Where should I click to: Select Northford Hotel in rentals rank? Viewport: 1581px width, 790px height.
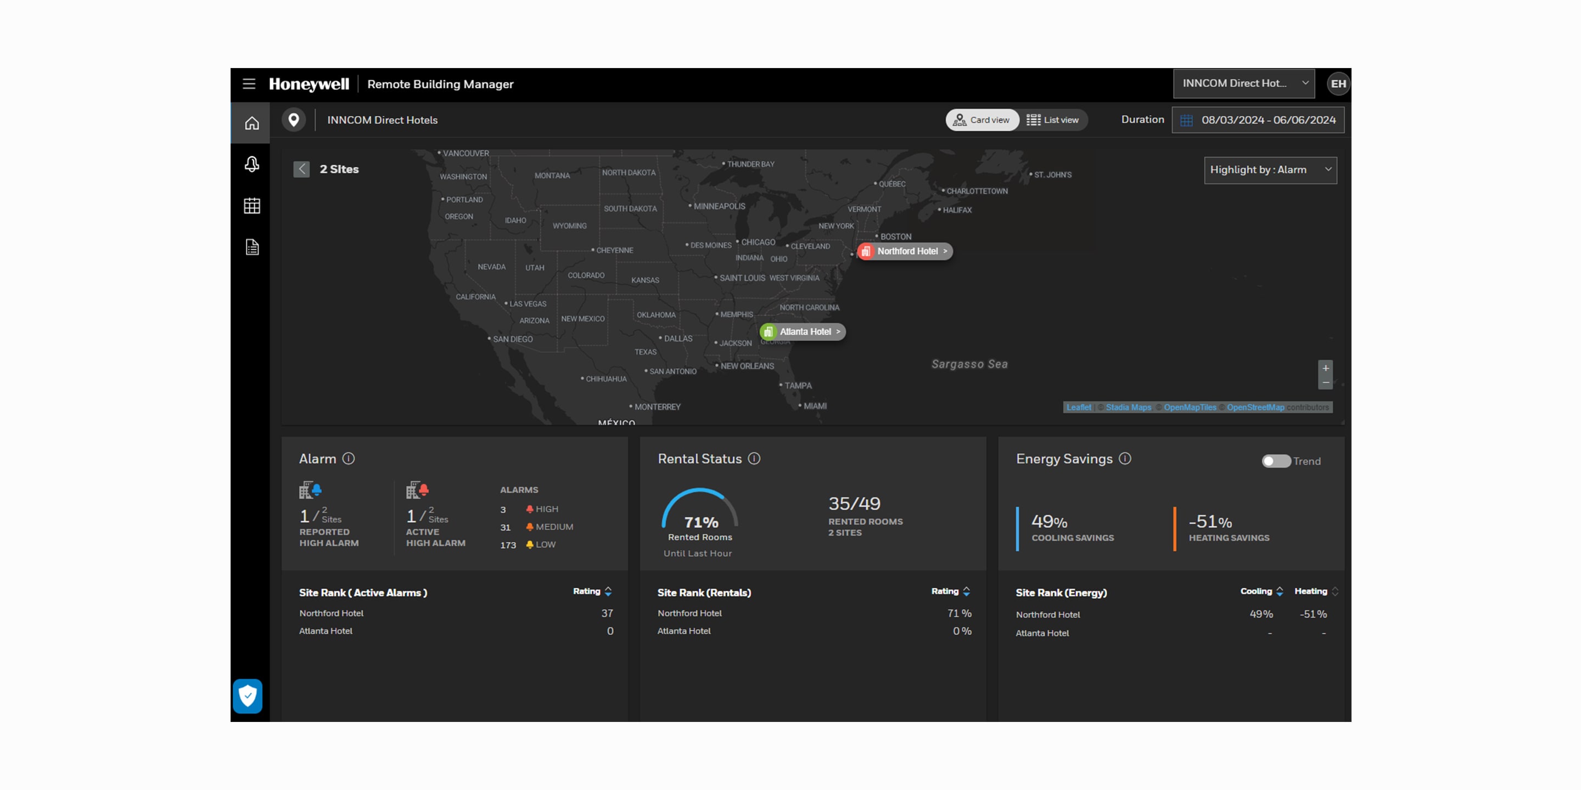click(690, 613)
